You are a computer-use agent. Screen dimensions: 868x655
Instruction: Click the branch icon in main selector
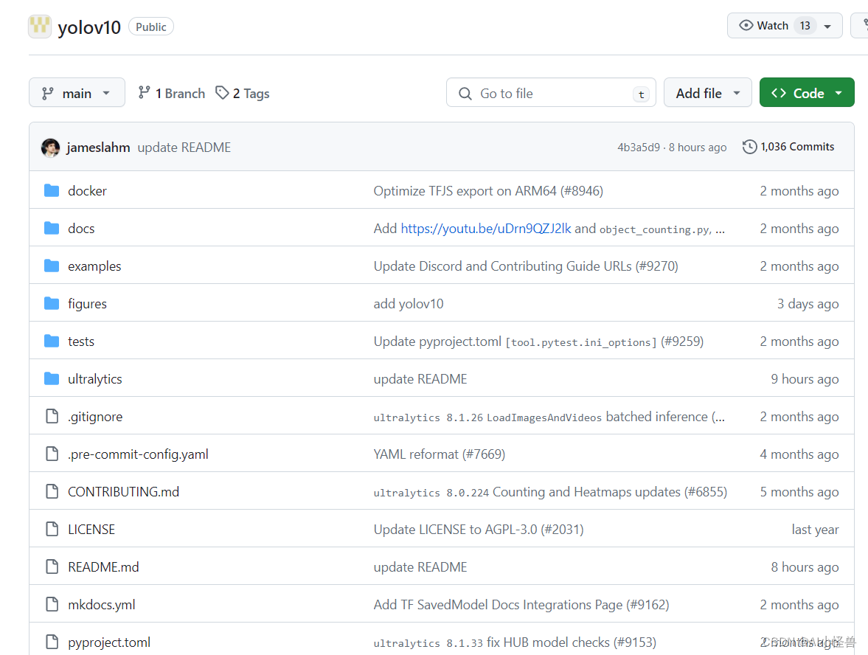[48, 94]
